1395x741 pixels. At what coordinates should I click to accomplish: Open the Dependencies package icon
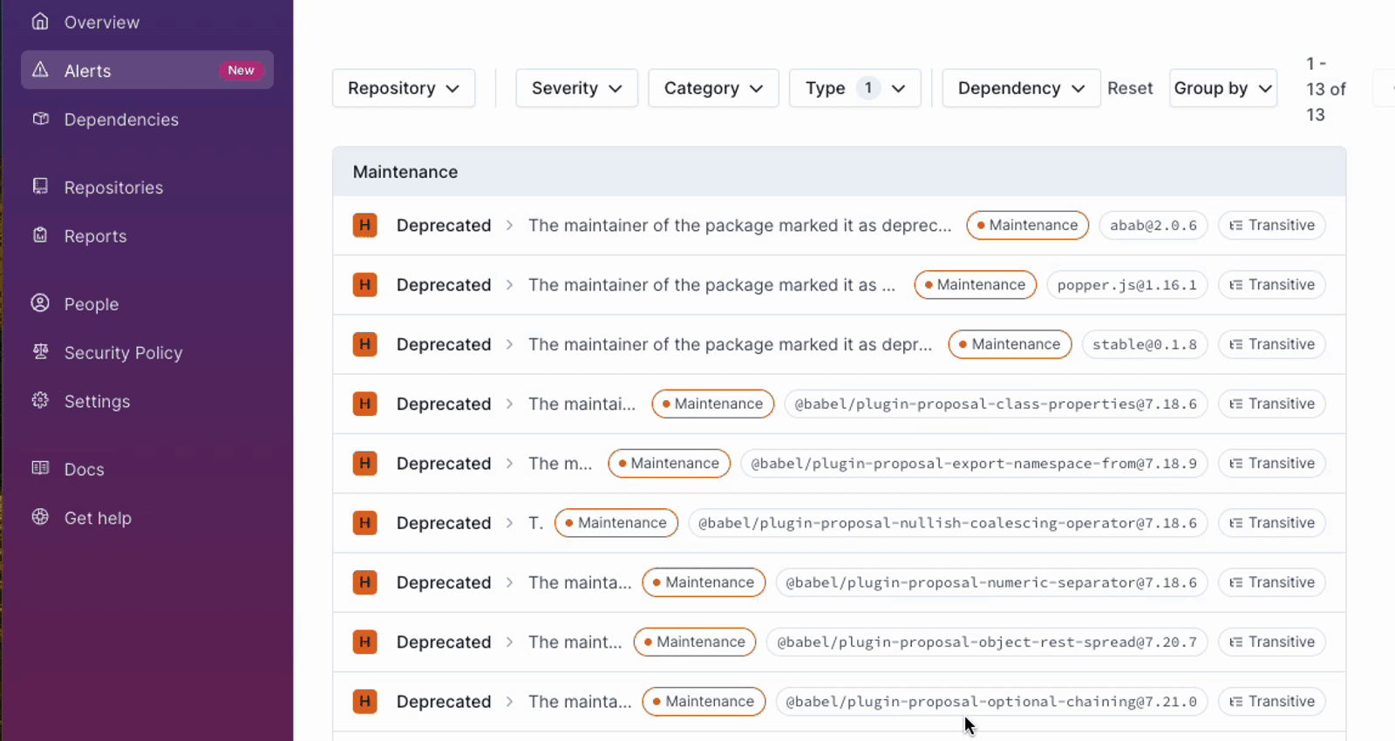point(40,119)
